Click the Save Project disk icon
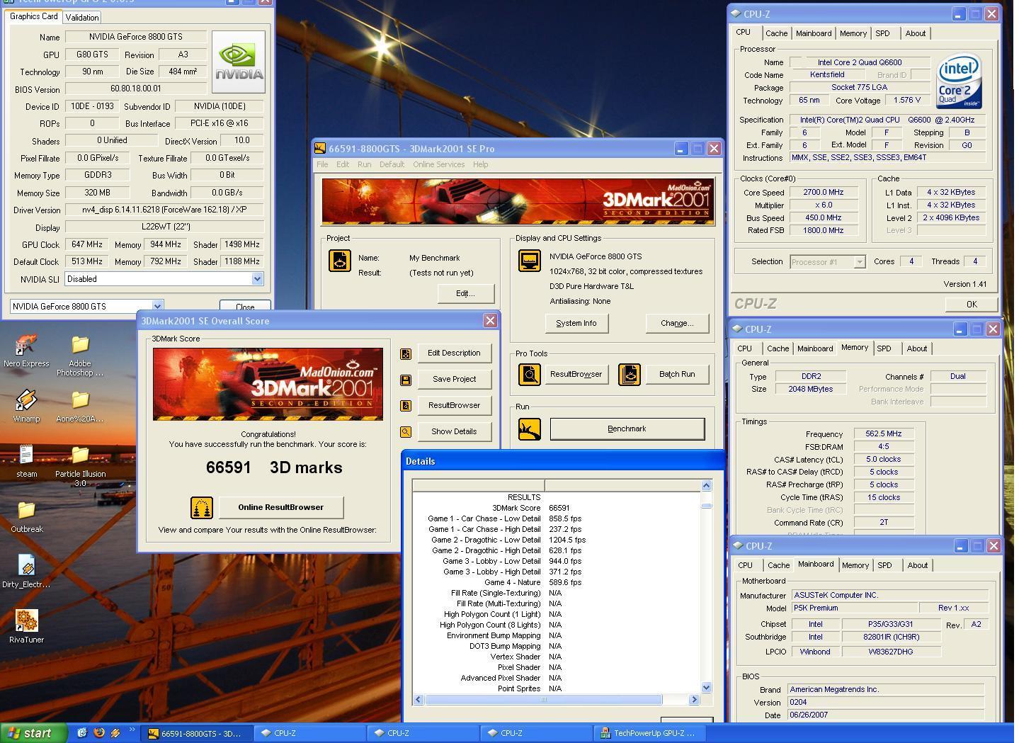Screen dimensions: 1019x743 click(406, 380)
